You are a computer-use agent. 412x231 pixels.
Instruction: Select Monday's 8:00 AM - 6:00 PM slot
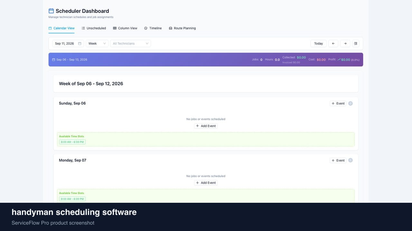[x=72, y=199]
